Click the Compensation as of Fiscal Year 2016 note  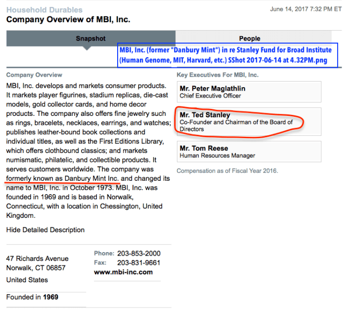(x=227, y=171)
